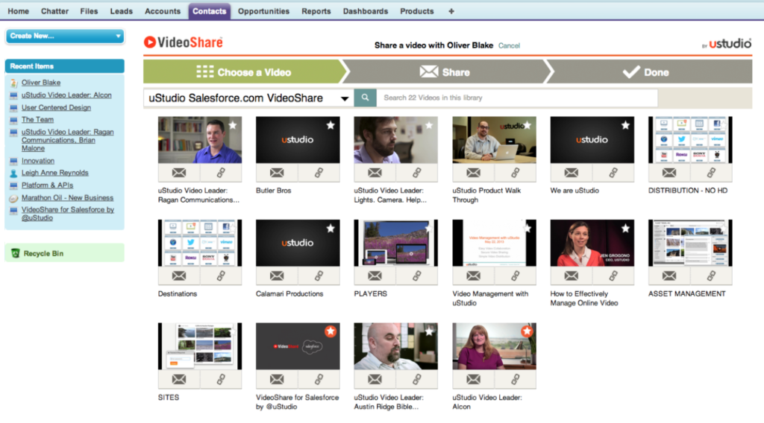Open the Innovation recent item
The image size is (764, 423).
(x=38, y=160)
